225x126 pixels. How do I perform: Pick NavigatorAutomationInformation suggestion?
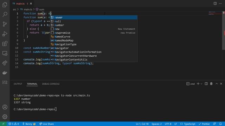click(94, 52)
